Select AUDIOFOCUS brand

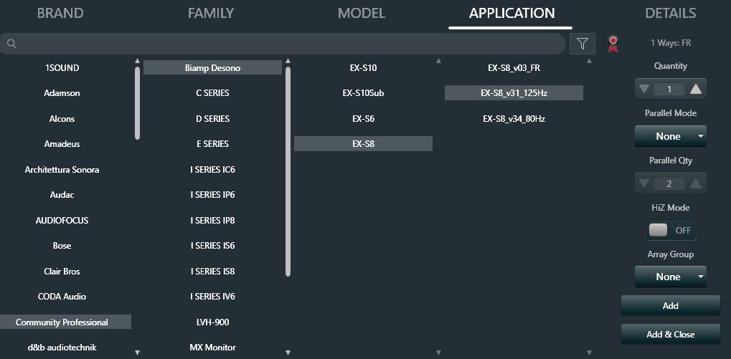62,220
